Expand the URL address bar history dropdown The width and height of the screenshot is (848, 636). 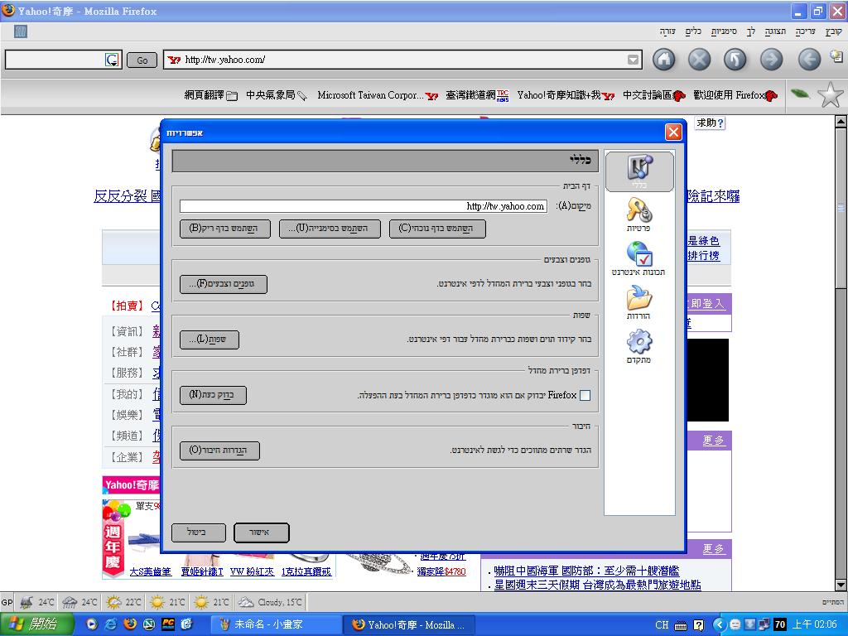pos(634,60)
